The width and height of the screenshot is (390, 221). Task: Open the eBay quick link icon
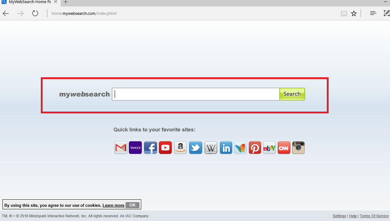point(269,148)
